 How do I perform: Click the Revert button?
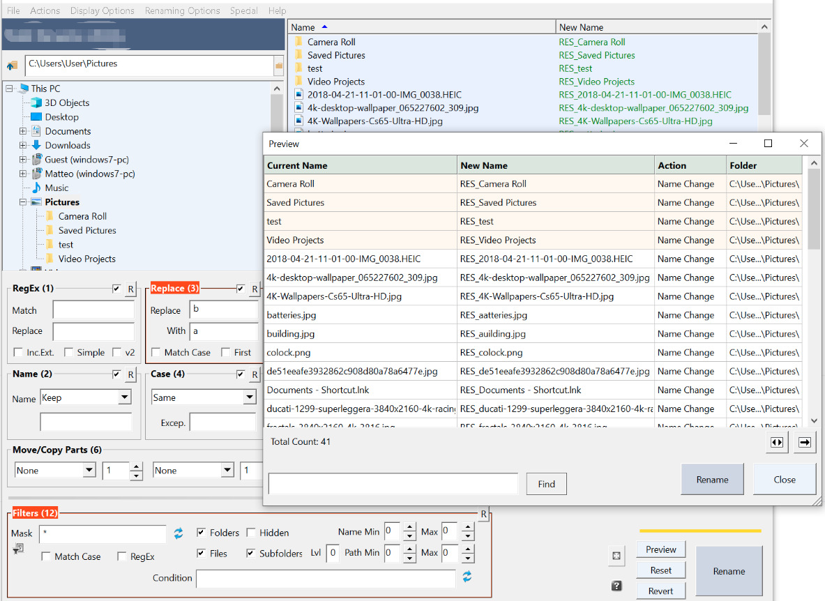660,591
